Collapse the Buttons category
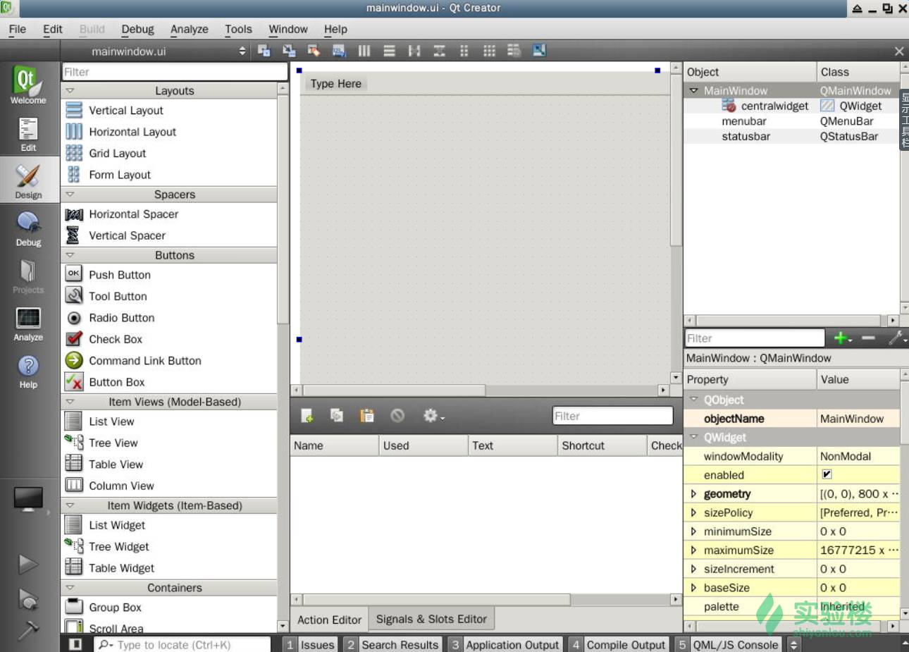Viewport: 909px width, 652px height. (x=70, y=255)
